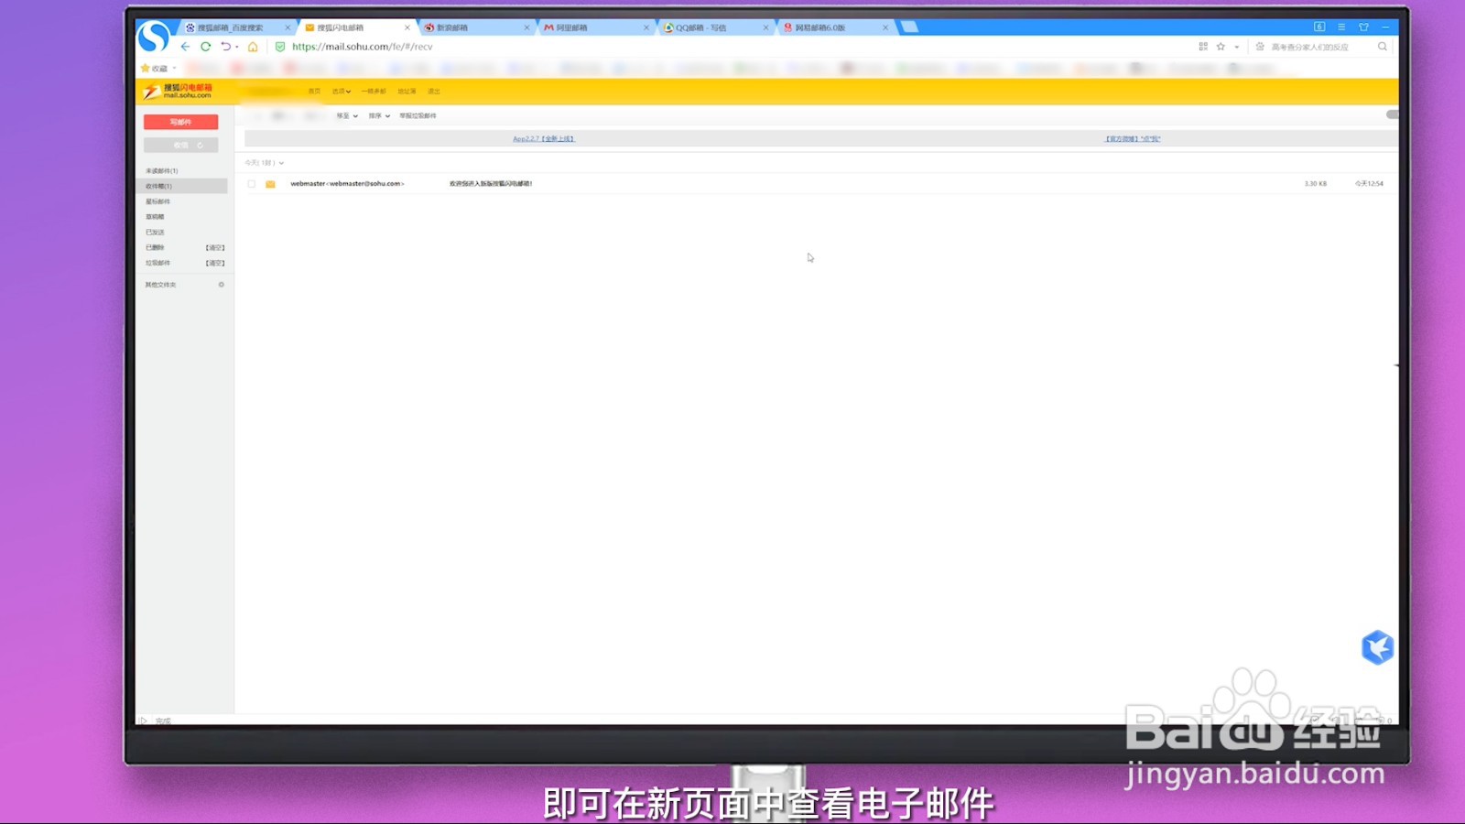Open the QR code icon in the address bar
1465x824 pixels.
1203,47
